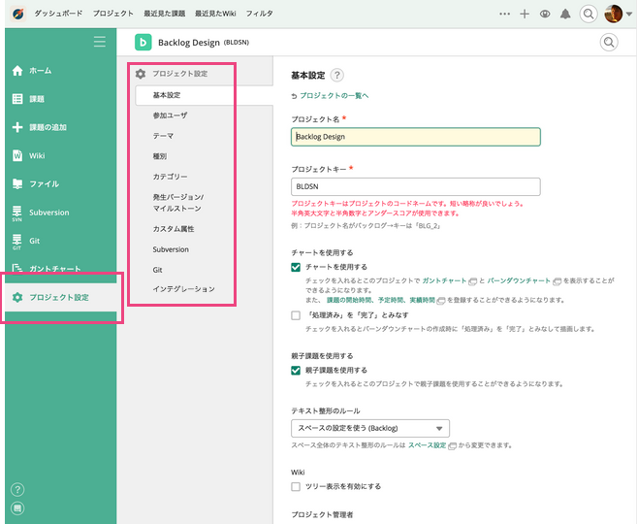Viewport: 637px width, 524px height.
Task: Select カスタム属性 in settings menu
Action: click(x=174, y=229)
